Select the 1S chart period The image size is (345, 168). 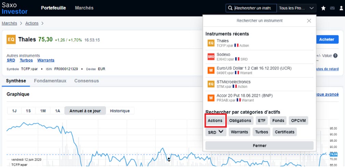28,111
